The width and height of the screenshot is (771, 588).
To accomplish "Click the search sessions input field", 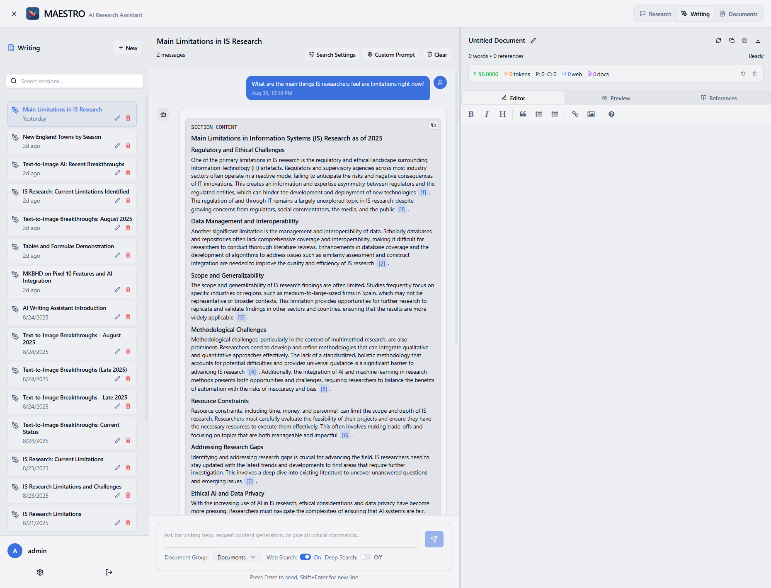I will coord(74,81).
